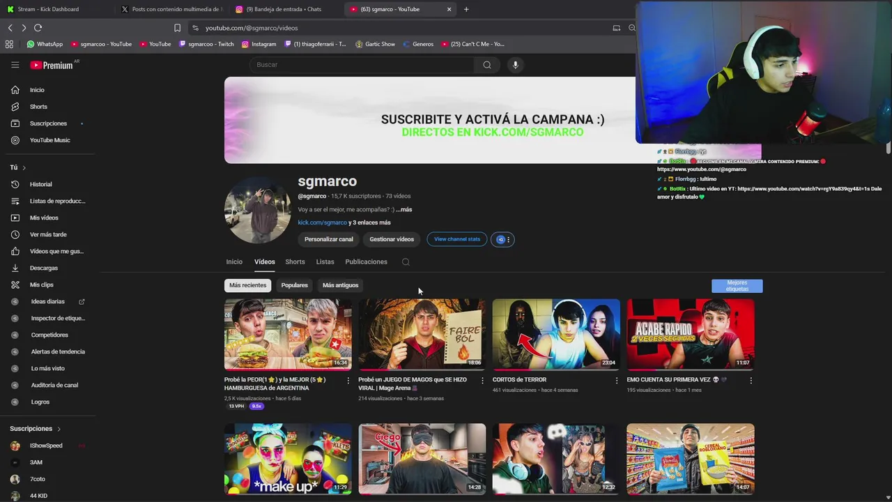Screen dimensions: 892x502
Task: Open Ideas diarias extension item
Action: (x=47, y=301)
